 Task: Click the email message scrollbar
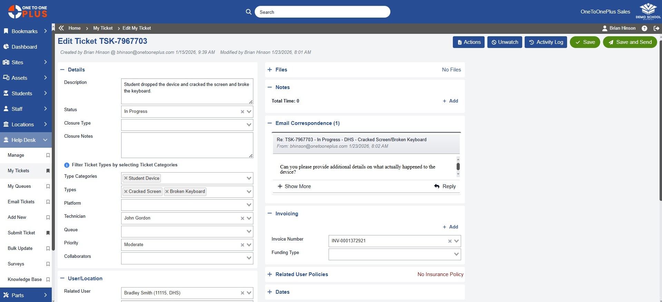(x=458, y=166)
